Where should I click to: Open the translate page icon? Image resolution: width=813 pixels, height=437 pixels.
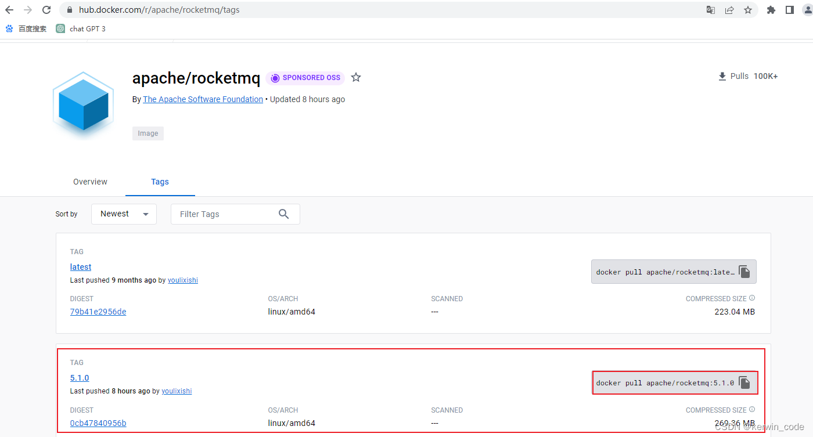[x=711, y=10]
